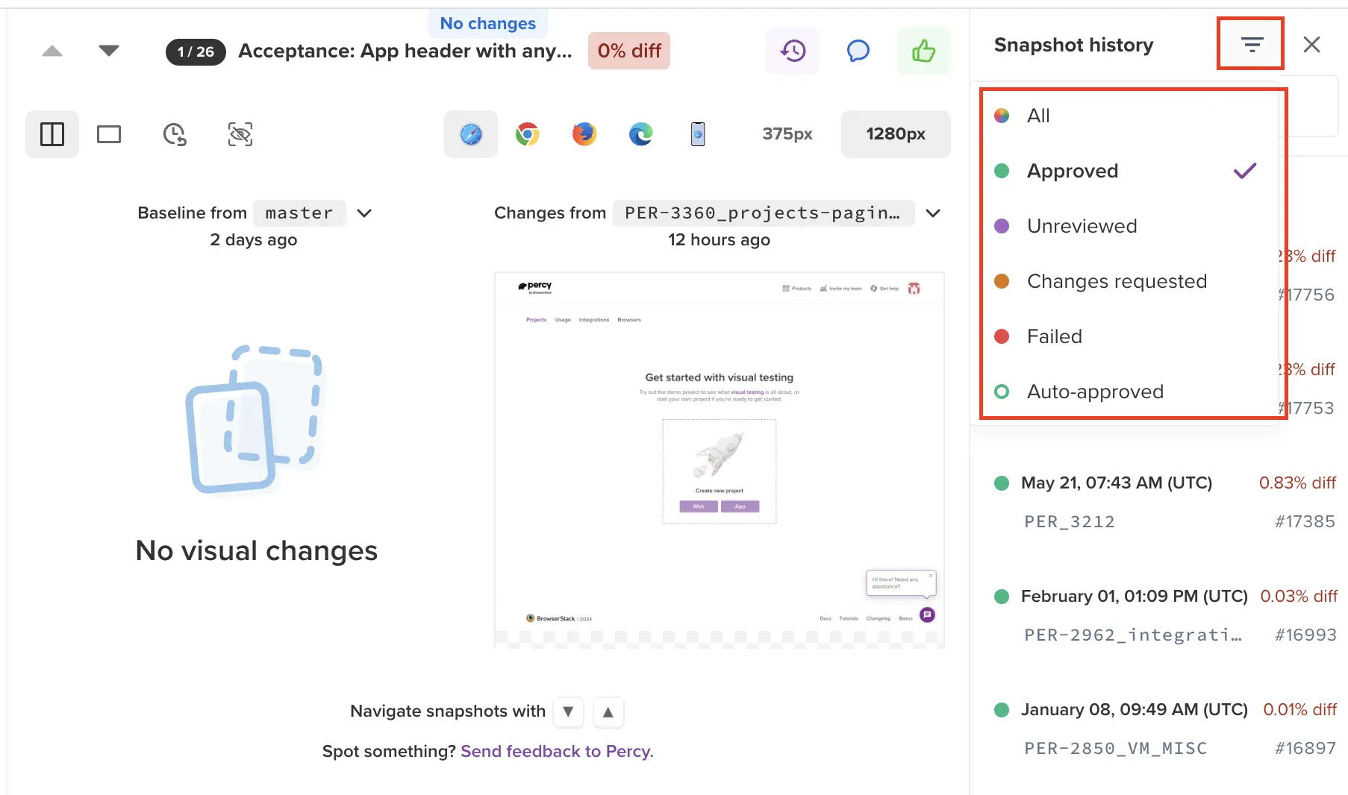Switch to single-pane view

109,134
